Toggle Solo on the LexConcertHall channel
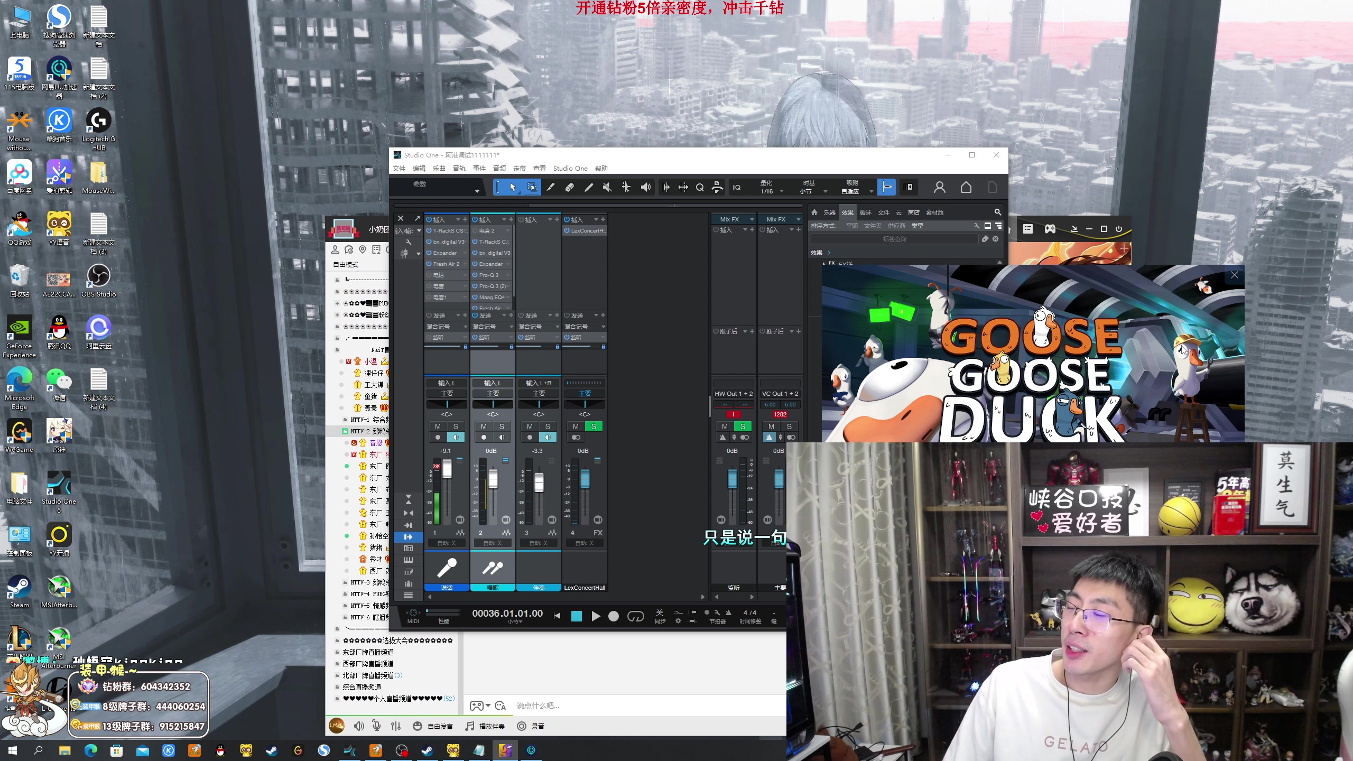1353x761 pixels. 594,426
